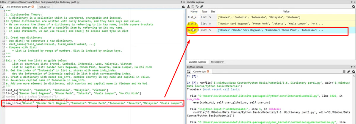Clear console using the eraser icon
This screenshot has height=124, width=356.
click(x=348, y=71)
